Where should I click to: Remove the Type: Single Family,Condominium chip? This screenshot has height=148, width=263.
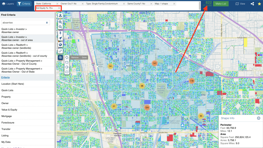coord(124,4)
